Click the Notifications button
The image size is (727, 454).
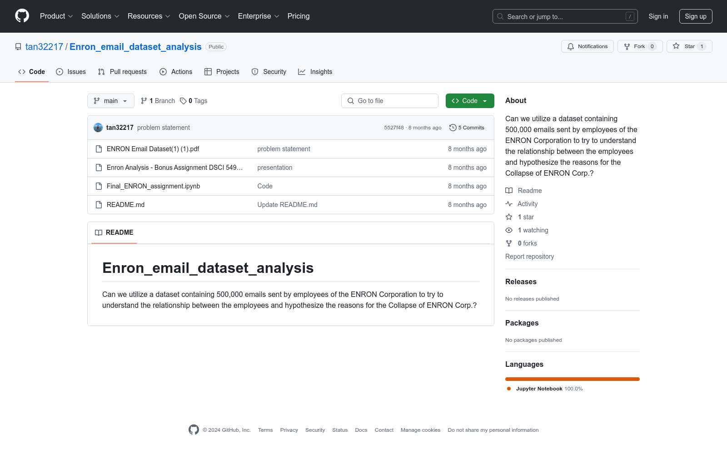[588, 46]
